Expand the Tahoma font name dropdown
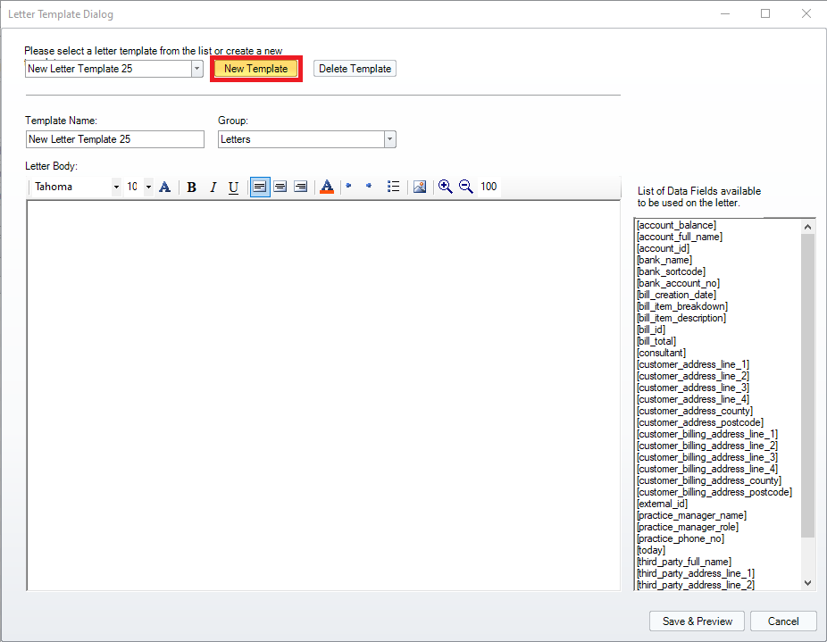 [116, 188]
